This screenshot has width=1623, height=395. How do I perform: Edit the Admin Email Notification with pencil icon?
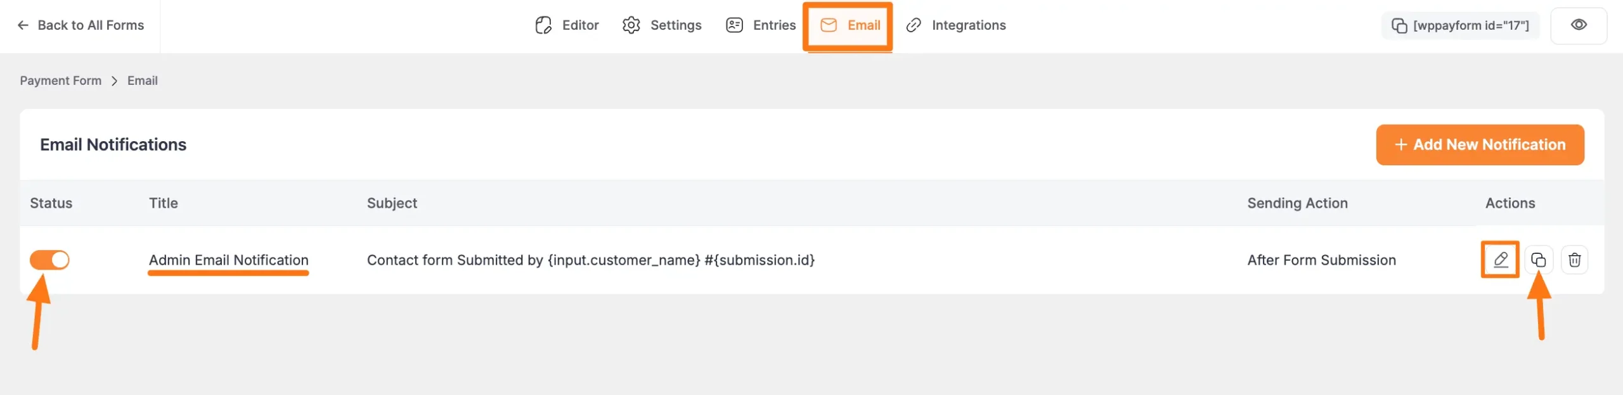coord(1500,260)
